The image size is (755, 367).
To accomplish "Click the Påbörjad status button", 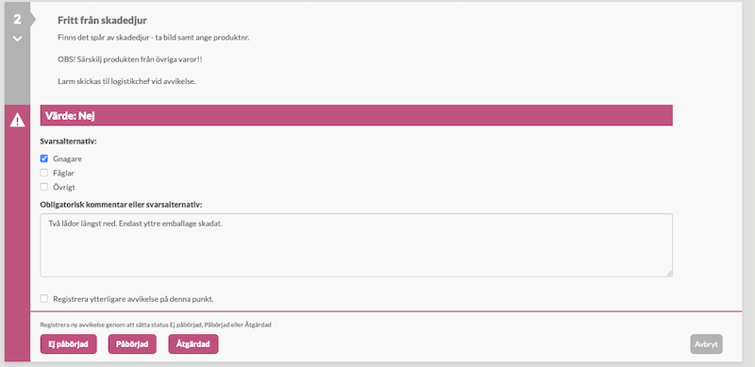I will (132, 343).
